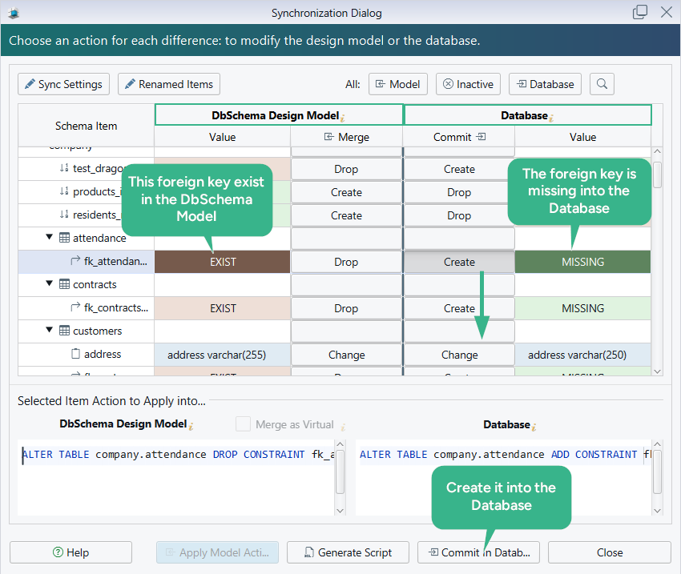Close the Synchronization Dialog window
This screenshot has height=574, width=681.
pyautogui.click(x=667, y=12)
